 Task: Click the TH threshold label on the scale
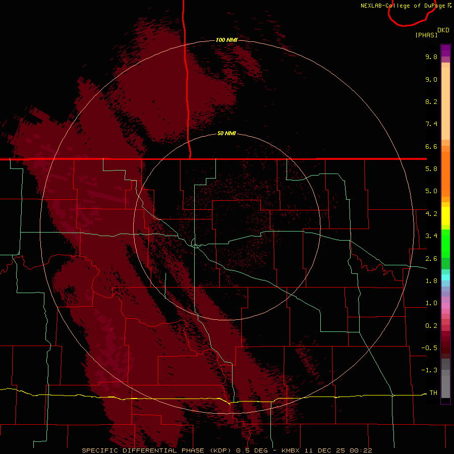[433, 393]
